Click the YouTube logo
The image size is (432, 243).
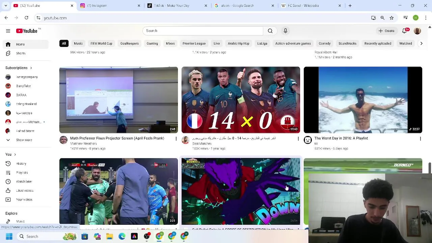[x=27, y=31]
